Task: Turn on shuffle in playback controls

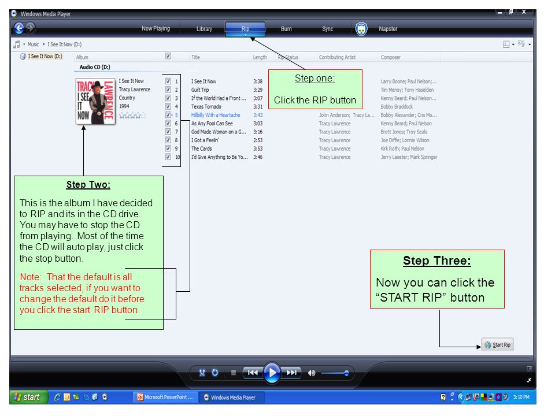Action: pos(202,373)
